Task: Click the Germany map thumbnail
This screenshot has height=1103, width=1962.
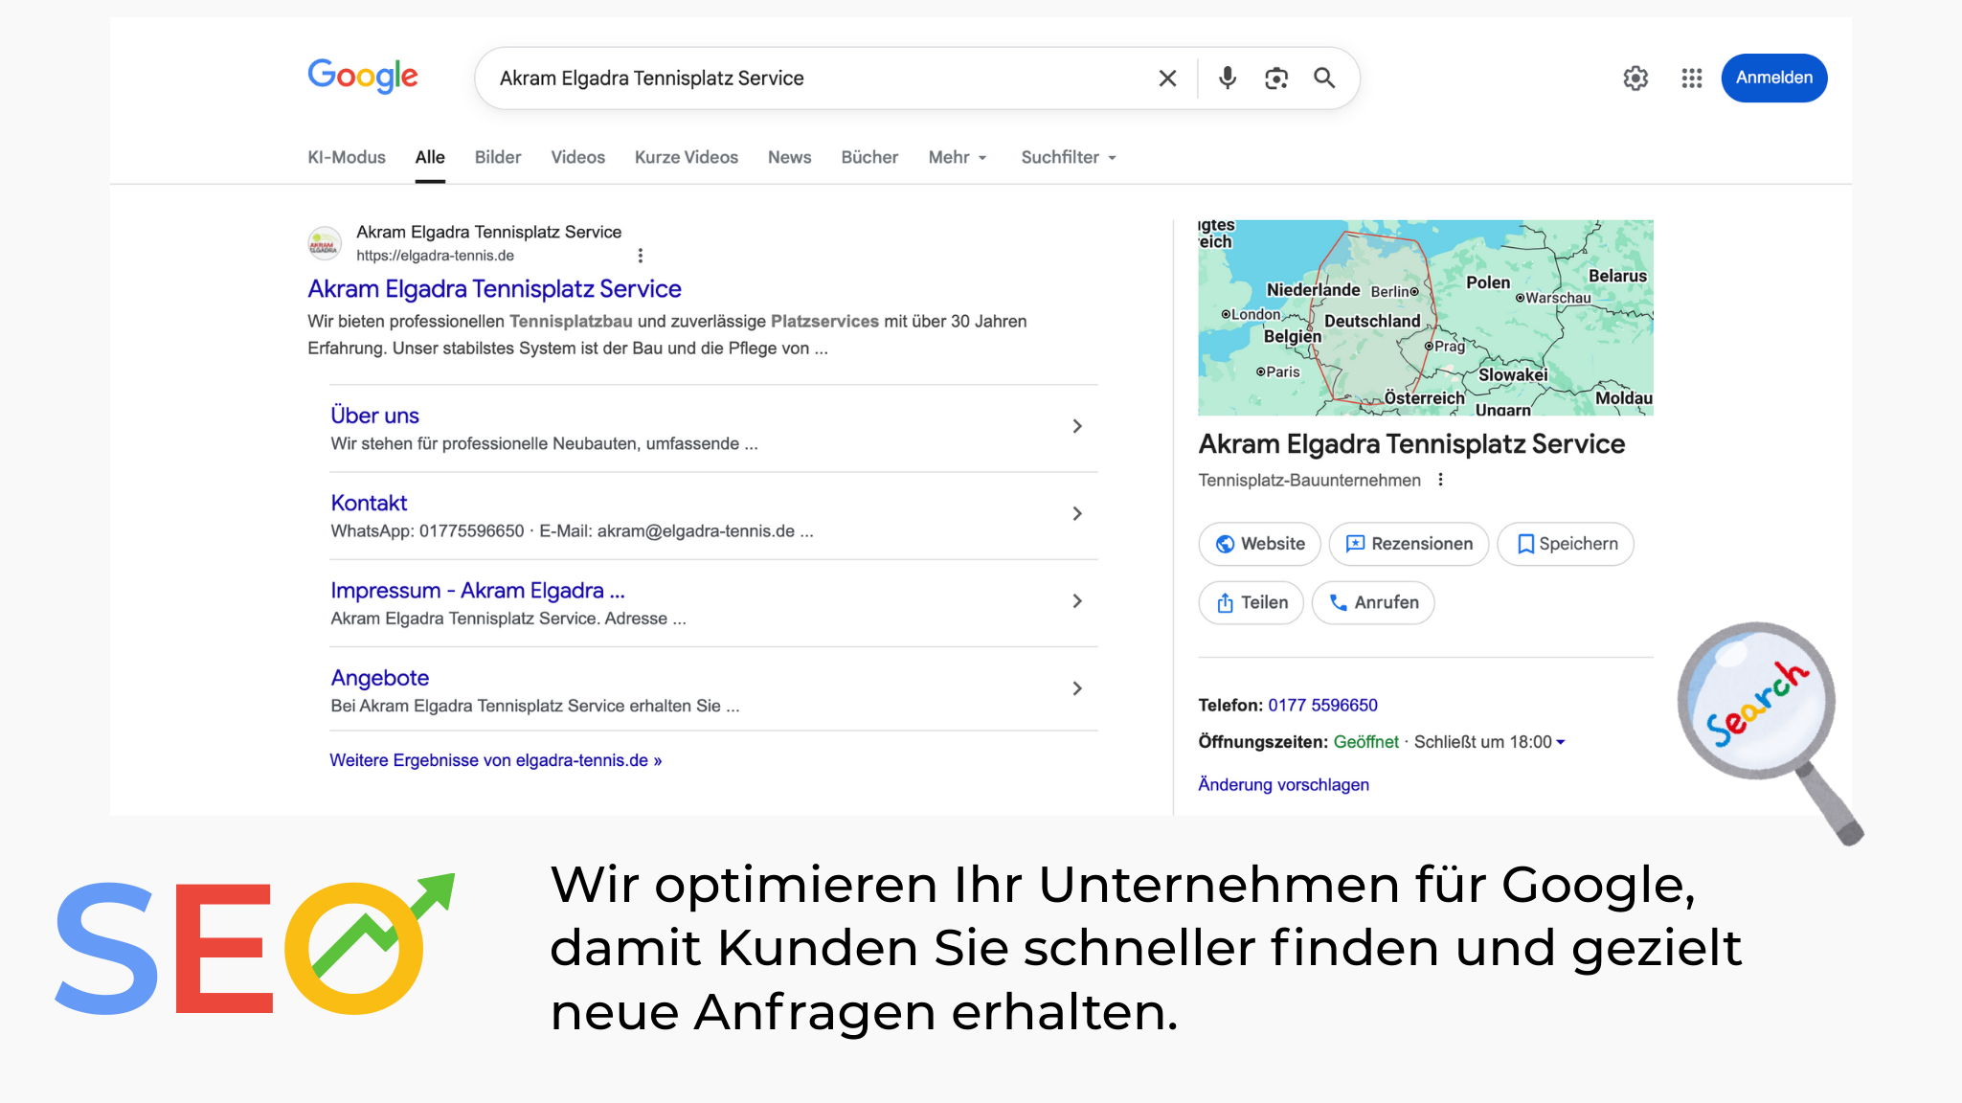Action: coord(1425,318)
